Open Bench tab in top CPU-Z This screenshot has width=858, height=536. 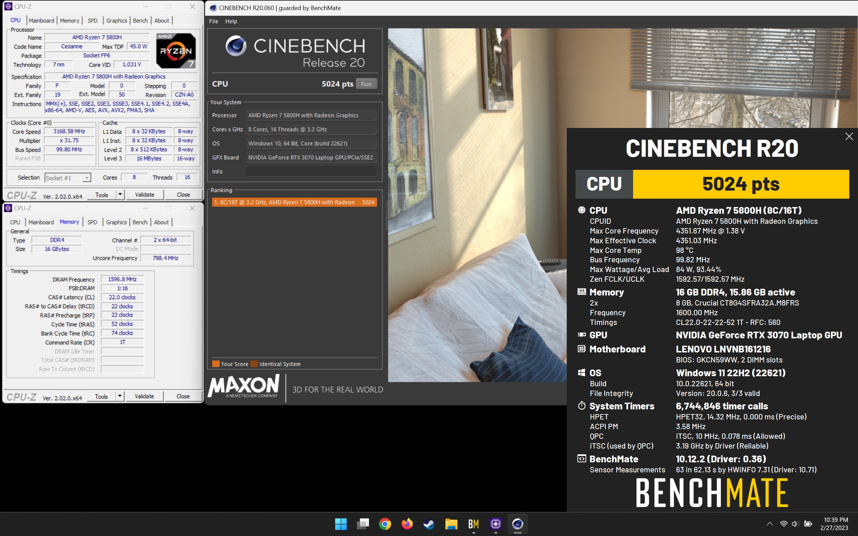(x=140, y=20)
